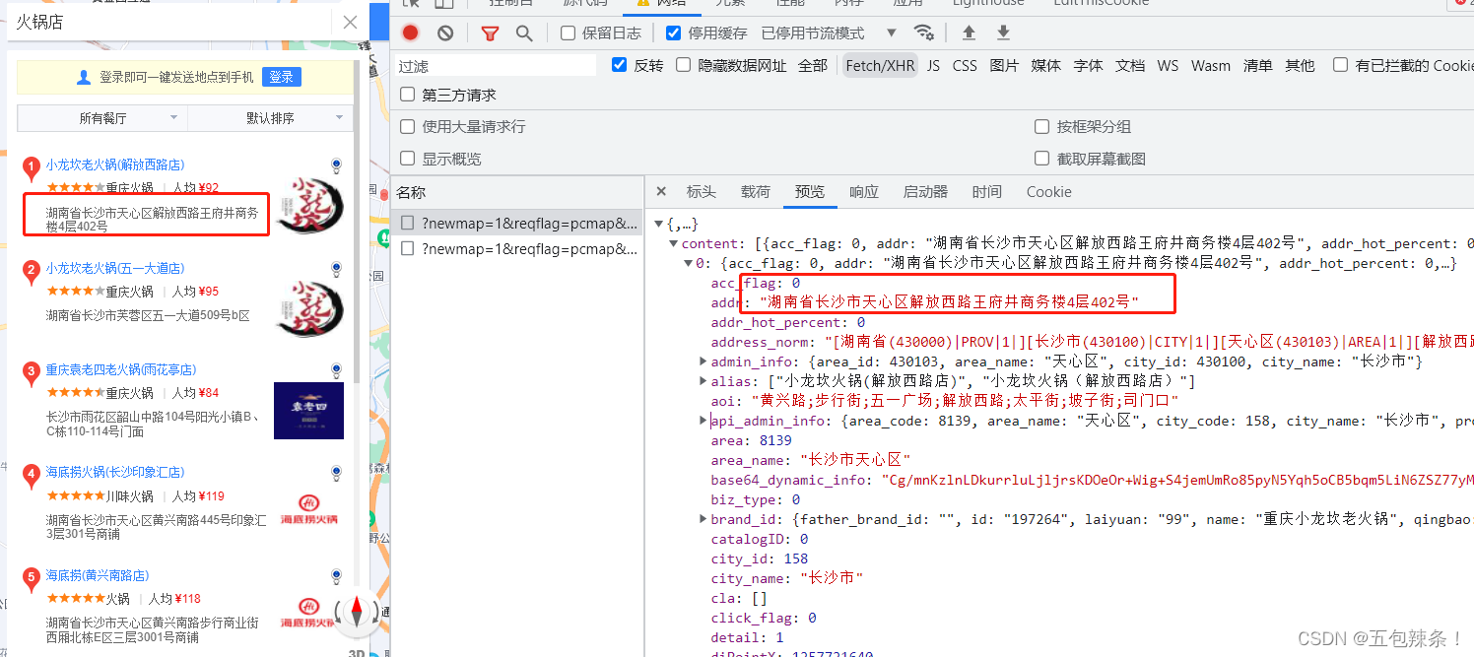This screenshot has height=657, width=1474.
Task: Send 重庆袁老四老火锅 to phone icon
Action: [336, 370]
